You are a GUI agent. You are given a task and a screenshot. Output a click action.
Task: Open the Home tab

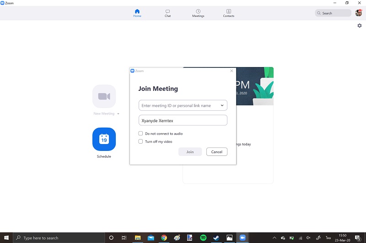(x=137, y=13)
